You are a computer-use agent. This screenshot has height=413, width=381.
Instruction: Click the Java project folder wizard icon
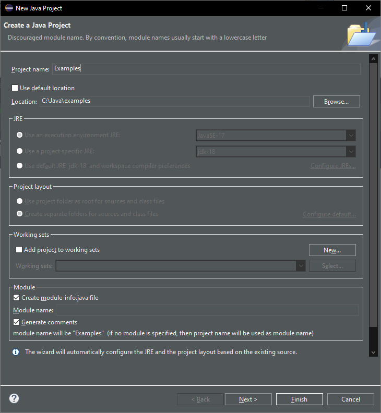[x=361, y=35]
